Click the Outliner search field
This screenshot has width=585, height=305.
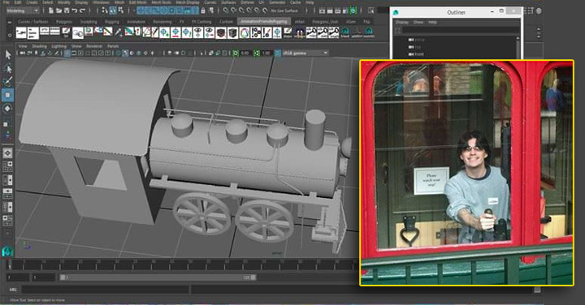point(461,30)
